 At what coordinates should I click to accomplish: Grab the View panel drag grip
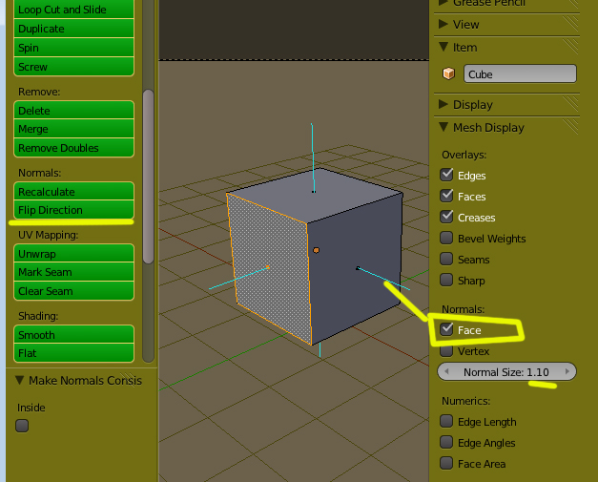click(x=571, y=24)
